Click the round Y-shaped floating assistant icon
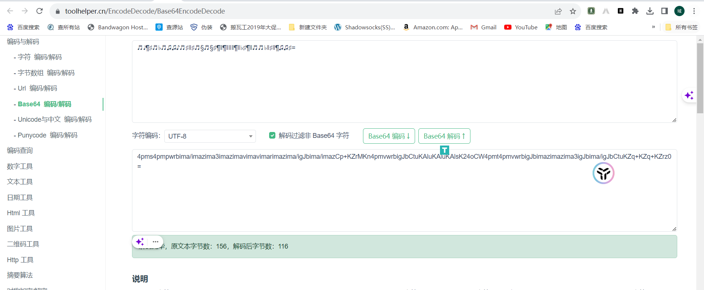 tap(603, 173)
